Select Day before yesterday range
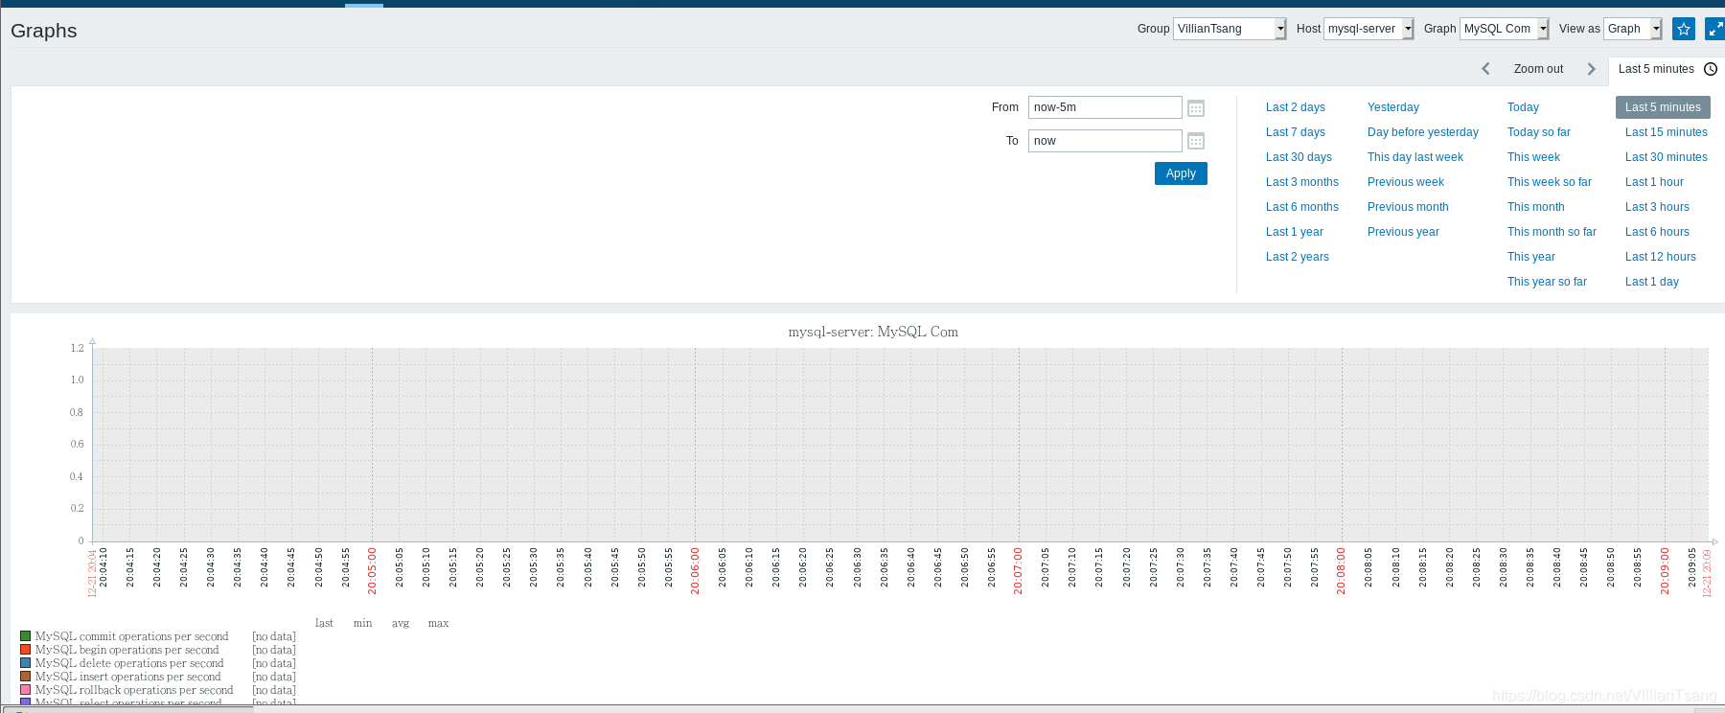This screenshot has height=713, width=1725. coord(1423,132)
